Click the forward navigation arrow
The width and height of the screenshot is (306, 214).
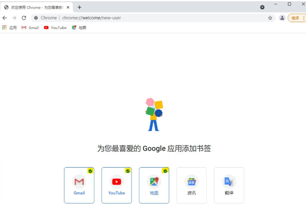14,18
